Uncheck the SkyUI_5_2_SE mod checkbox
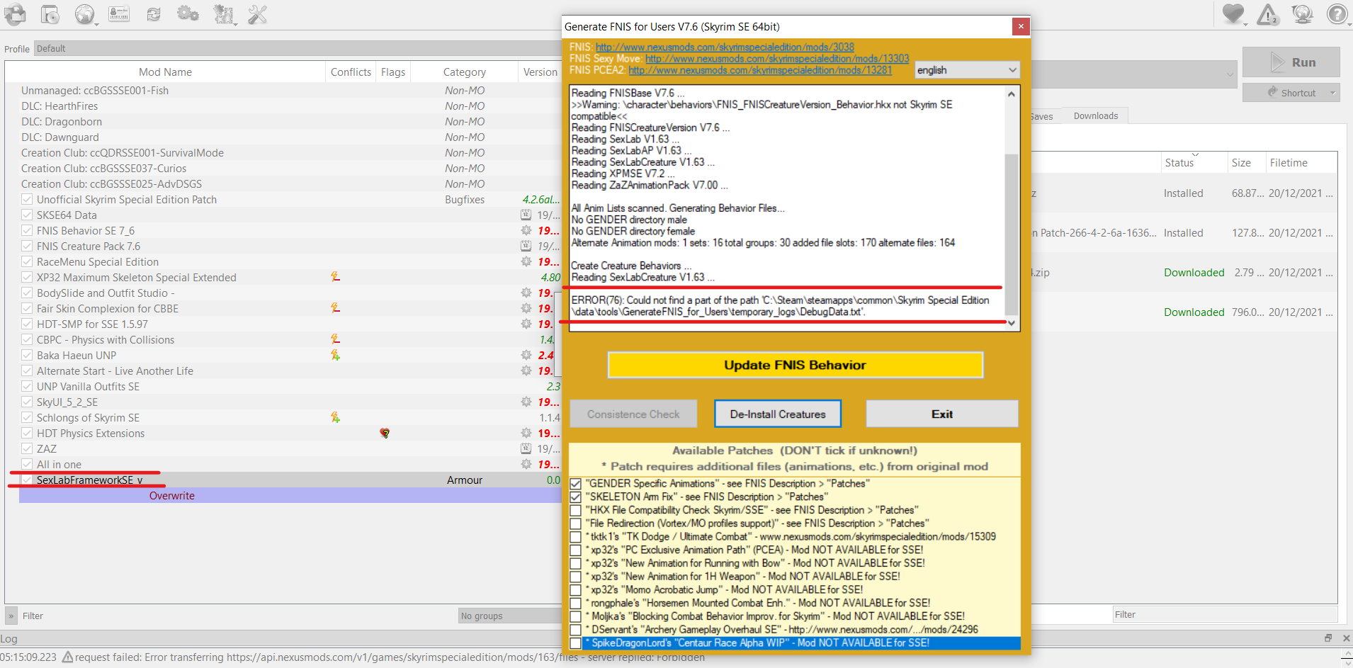This screenshot has width=1353, height=668. [27, 402]
